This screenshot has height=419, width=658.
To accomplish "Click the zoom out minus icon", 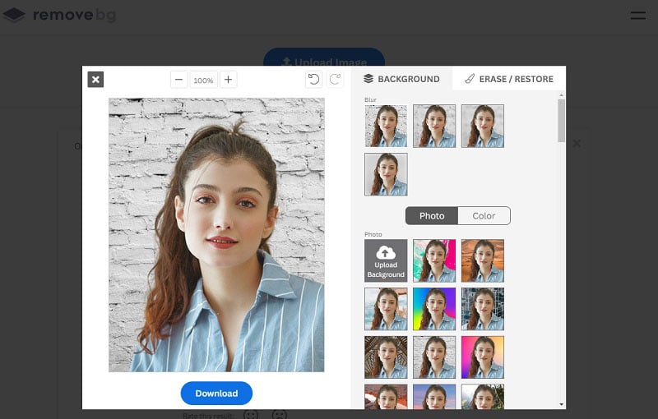I will click(178, 80).
